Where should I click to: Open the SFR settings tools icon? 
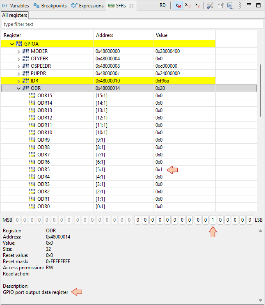coord(210,6)
